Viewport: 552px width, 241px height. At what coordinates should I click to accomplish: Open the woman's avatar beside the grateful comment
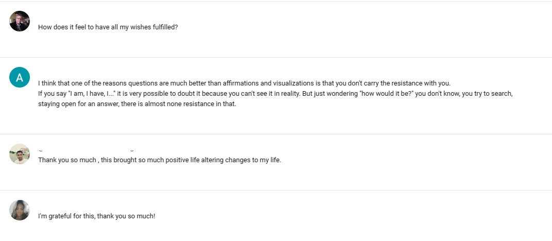pos(20,210)
